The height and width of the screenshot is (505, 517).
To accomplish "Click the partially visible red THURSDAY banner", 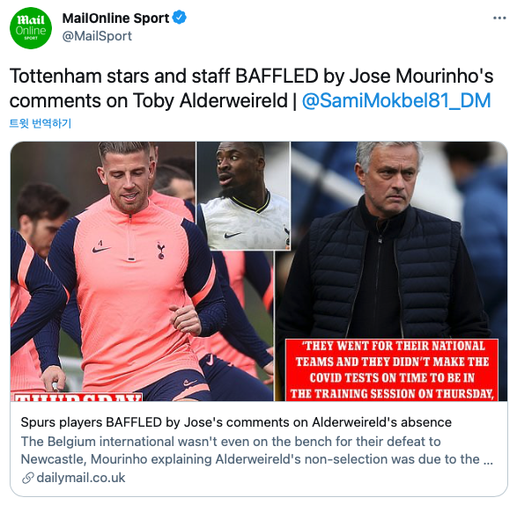I will click(78, 397).
